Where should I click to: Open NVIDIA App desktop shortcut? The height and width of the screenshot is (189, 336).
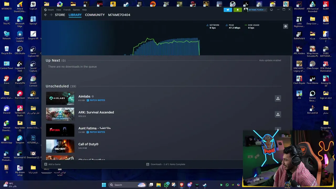click(x=7, y=139)
